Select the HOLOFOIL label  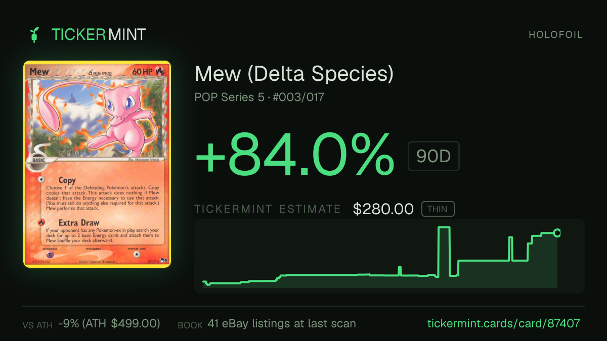[556, 35]
